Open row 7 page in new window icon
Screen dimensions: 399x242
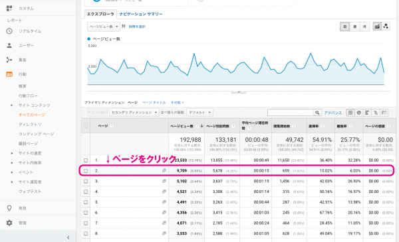click(164, 223)
